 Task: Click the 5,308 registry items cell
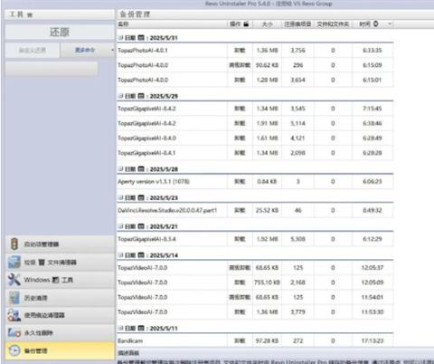(297, 239)
